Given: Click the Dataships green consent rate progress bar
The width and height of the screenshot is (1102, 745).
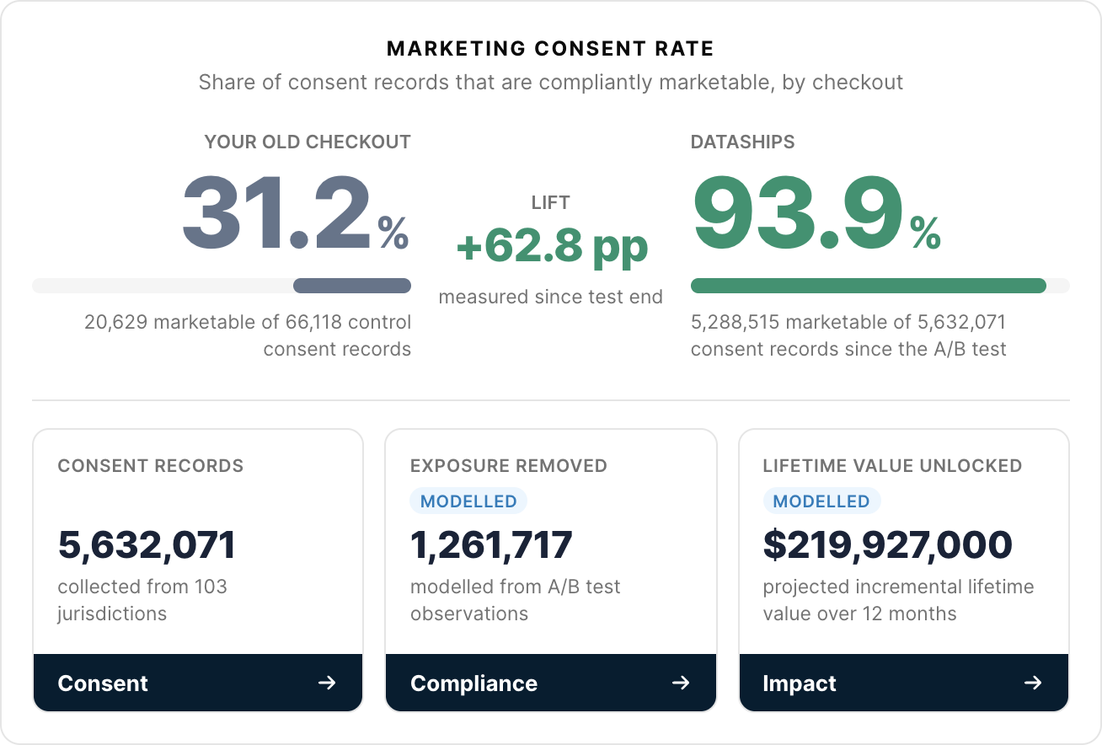Looking at the screenshot, I should tap(880, 286).
